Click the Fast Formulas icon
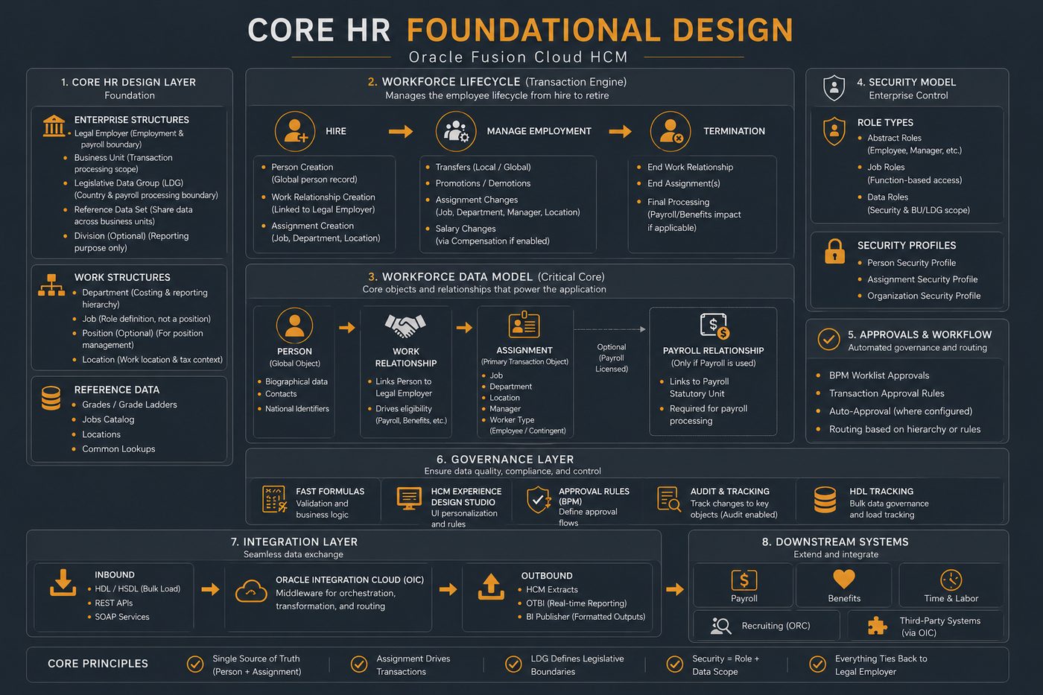1043x695 pixels. click(x=275, y=499)
